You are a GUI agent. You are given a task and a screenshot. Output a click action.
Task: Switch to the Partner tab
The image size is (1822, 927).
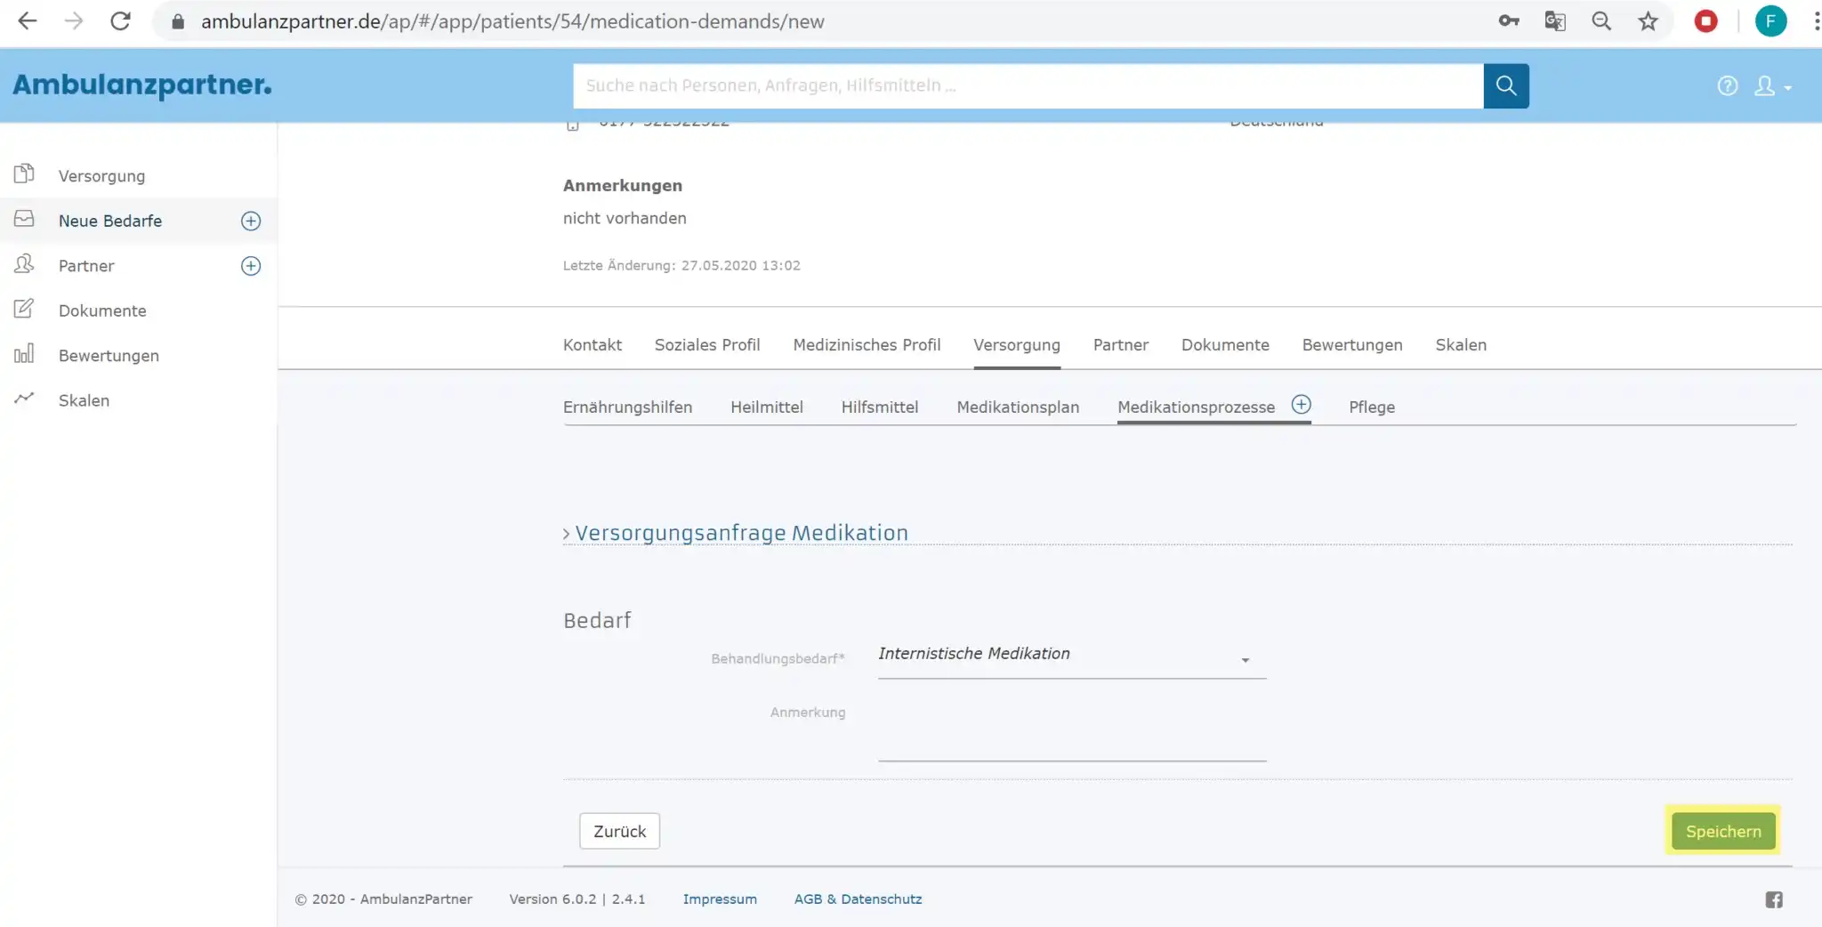(x=1121, y=345)
